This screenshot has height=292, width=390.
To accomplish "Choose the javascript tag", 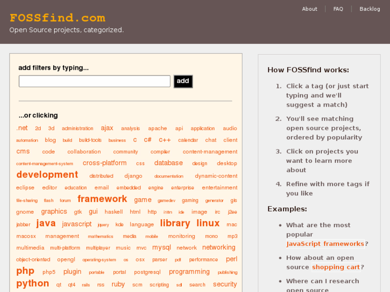I will tap(77, 224).
